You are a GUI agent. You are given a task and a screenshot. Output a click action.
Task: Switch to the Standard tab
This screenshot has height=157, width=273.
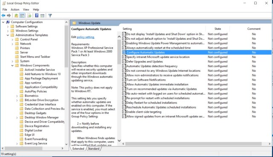(x=93, y=148)
